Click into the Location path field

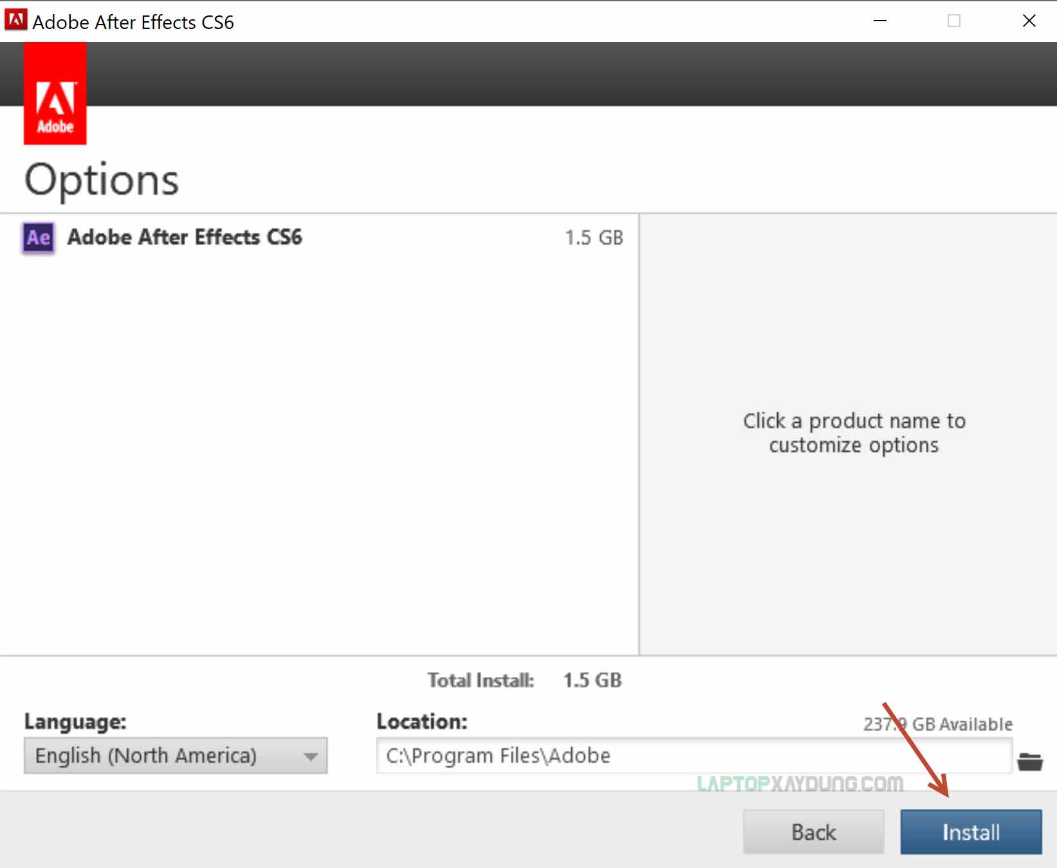pos(692,755)
